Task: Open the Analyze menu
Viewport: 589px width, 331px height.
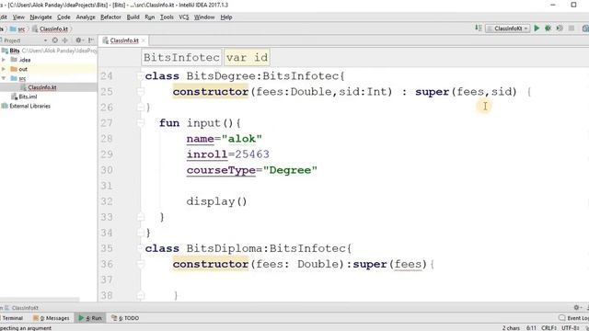Action: 86,17
